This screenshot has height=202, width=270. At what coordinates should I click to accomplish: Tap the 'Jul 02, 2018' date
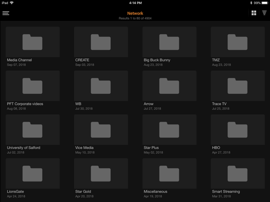click(16, 152)
